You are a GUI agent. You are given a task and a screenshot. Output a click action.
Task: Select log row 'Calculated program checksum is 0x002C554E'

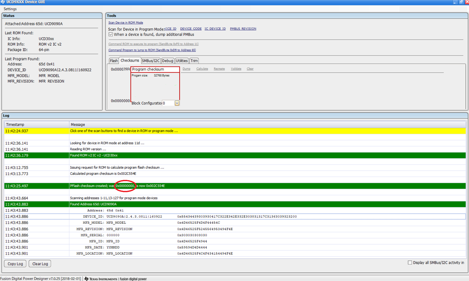click(x=235, y=174)
